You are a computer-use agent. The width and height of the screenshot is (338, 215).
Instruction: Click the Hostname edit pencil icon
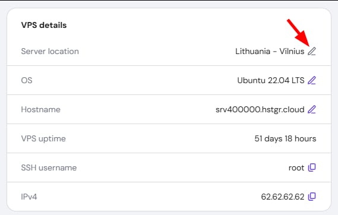click(x=312, y=109)
